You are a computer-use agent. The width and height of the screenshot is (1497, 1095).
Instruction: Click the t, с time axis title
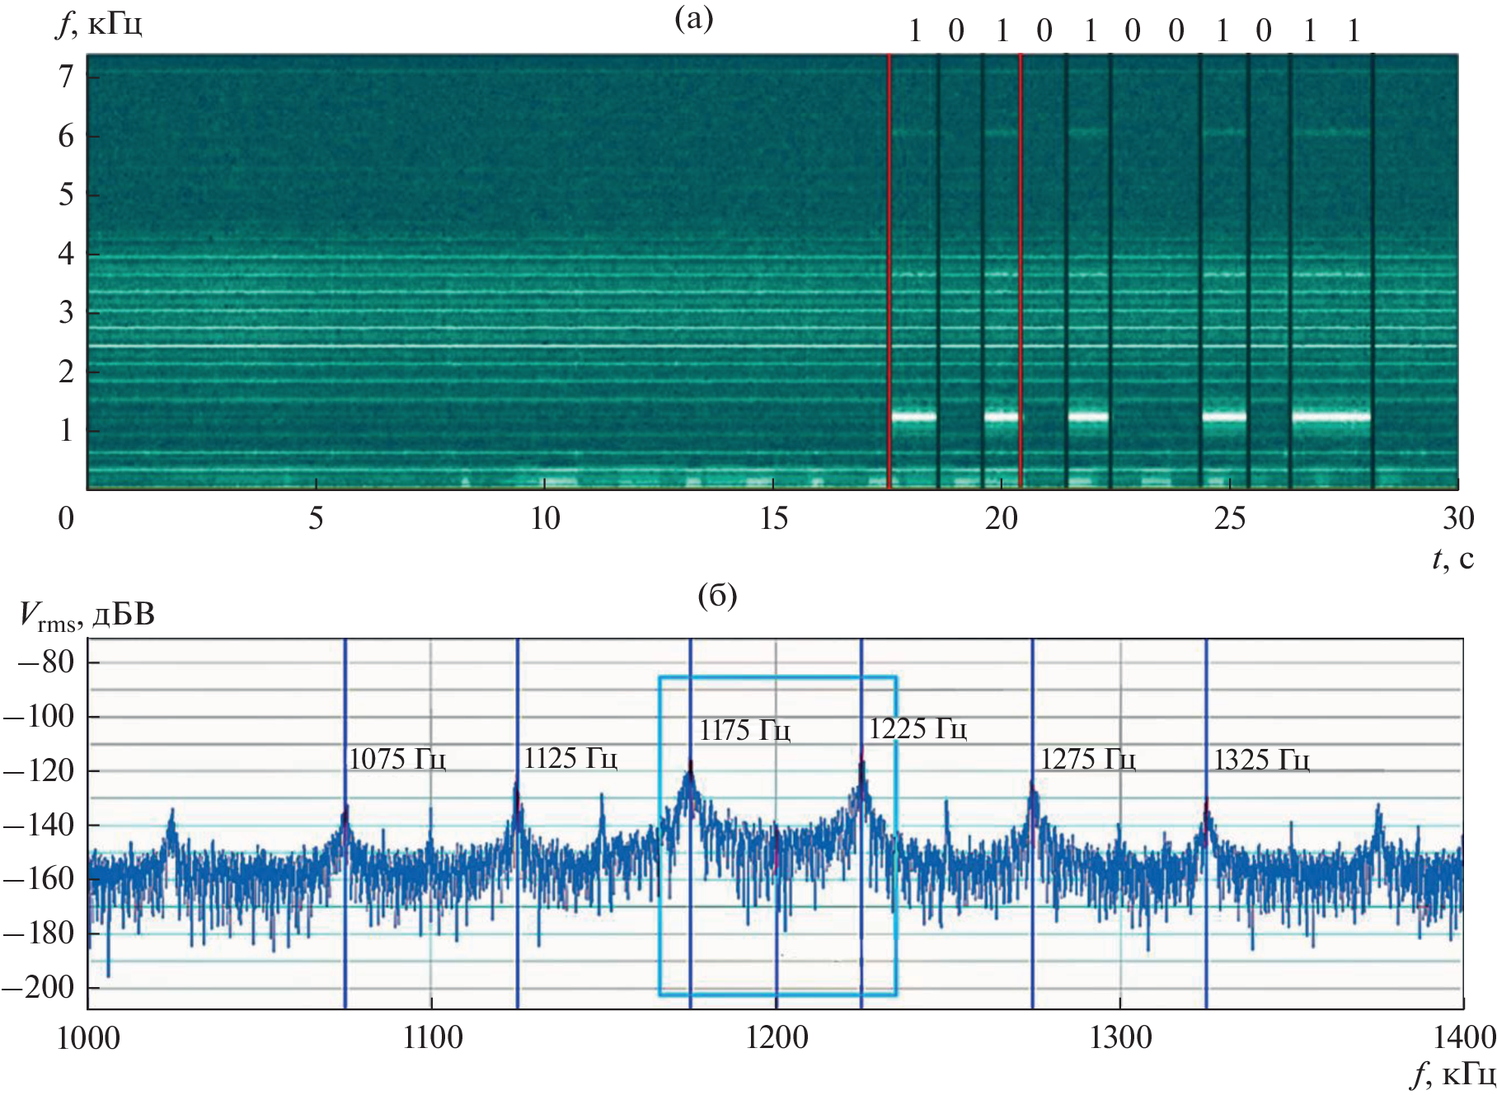coord(1452,559)
